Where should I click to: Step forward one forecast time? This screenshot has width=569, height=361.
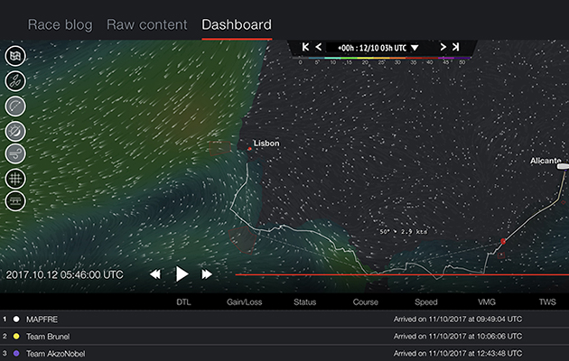pos(443,47)
